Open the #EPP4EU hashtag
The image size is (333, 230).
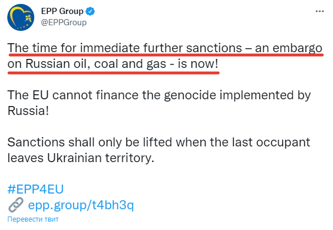[x=35, y=189]
